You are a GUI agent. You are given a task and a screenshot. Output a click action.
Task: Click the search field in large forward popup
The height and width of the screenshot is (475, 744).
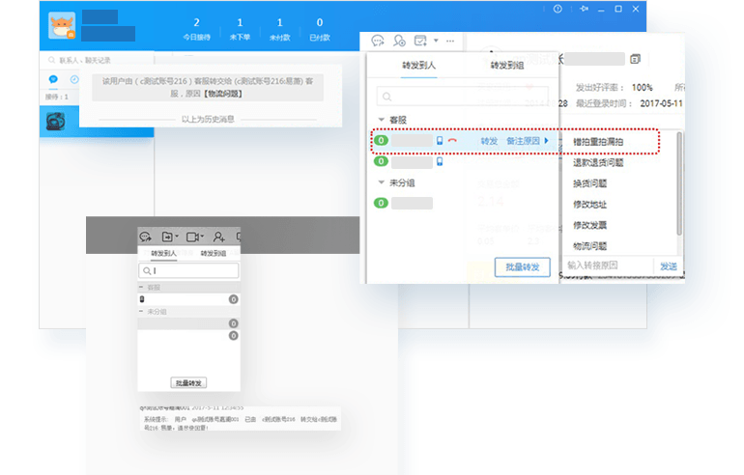click(463, 97)
